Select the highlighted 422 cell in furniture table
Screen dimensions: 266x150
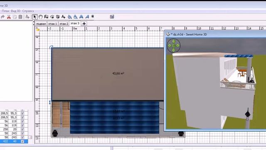5,141
